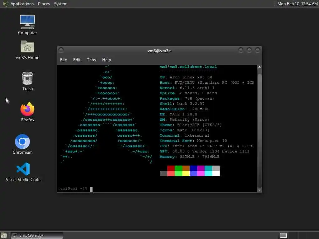Click the terminal scrollbar down arrow
The height and width of the screenshot is (239, 319).
(259, 190)
